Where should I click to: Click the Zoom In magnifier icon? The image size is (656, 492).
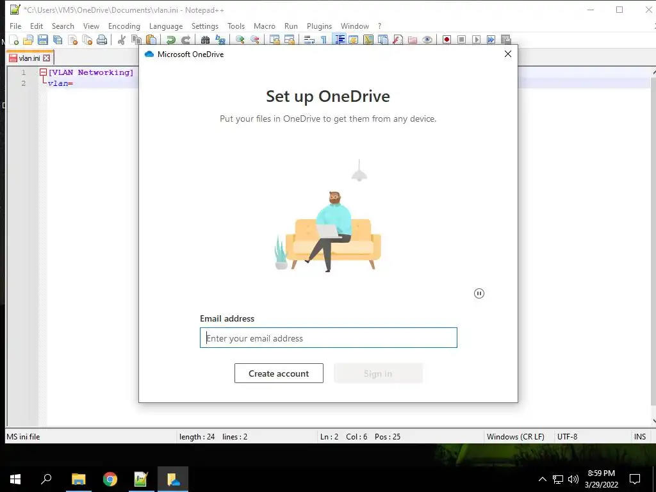click(x=240, y=40)
